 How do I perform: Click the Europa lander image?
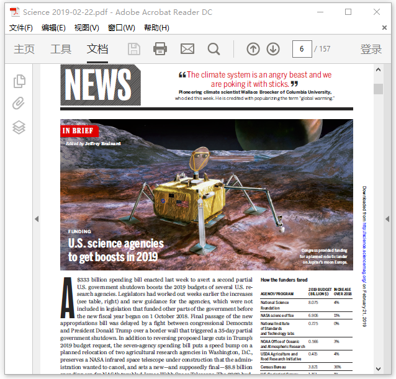207,195
